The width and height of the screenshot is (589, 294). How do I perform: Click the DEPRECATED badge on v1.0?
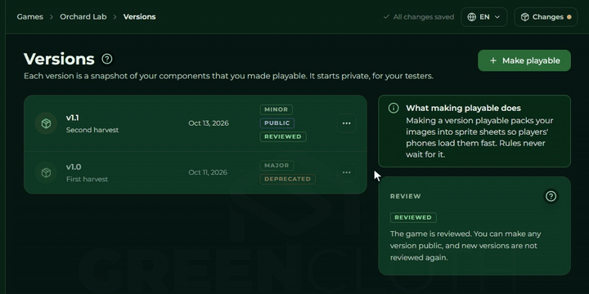click(287, 179)
